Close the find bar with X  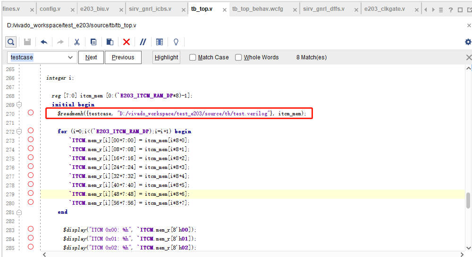click(469, 57)
